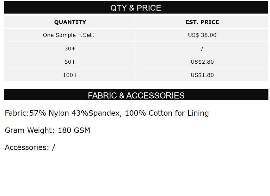Viewport: 270px width, 196px height.
Task: Click the slash price in the 30+ row
Action: coord(202,49)
